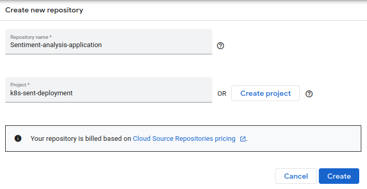
Task: Open the Project selection field
Action: pos(109,90)
